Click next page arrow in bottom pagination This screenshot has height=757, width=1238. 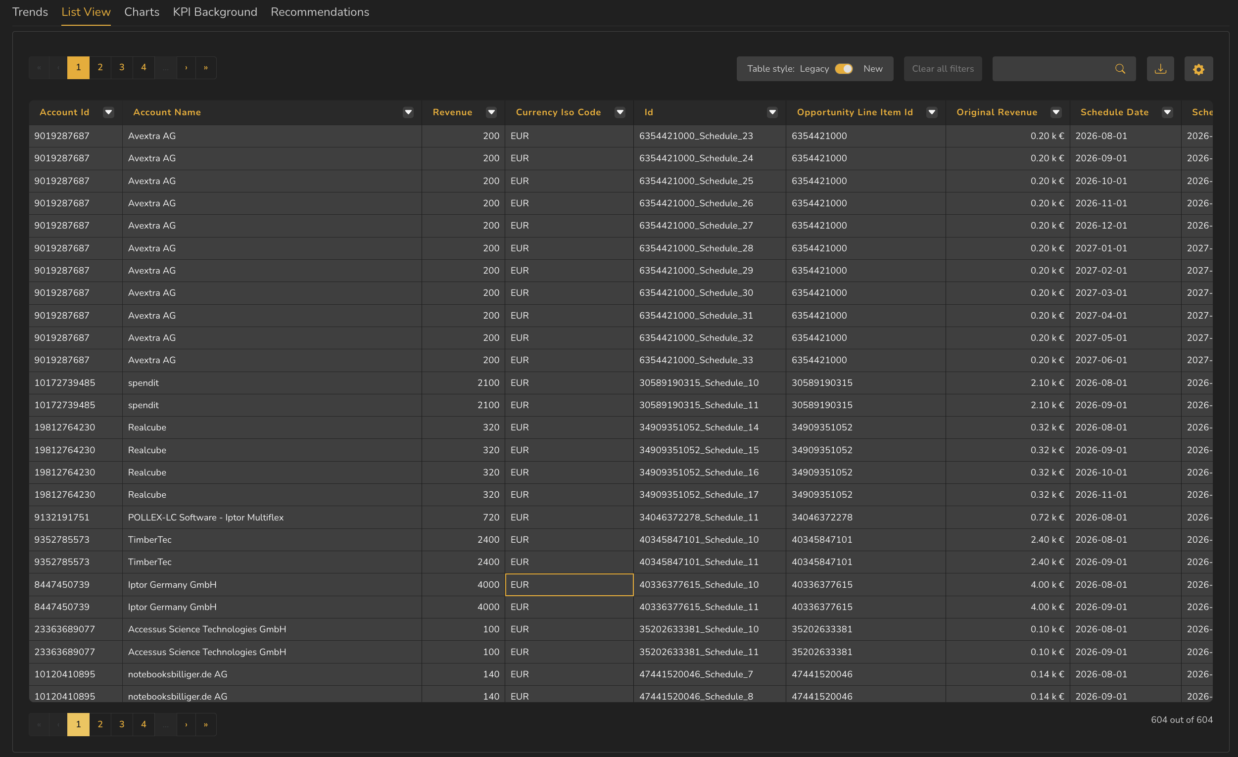pos(186,724)
